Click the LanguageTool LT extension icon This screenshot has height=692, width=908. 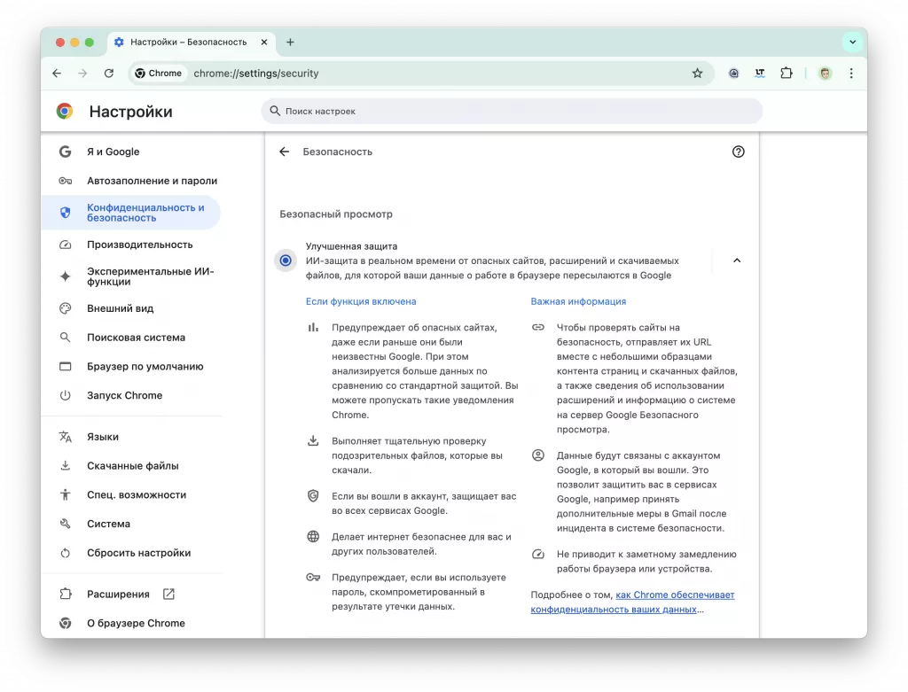[x=760, y=74]
